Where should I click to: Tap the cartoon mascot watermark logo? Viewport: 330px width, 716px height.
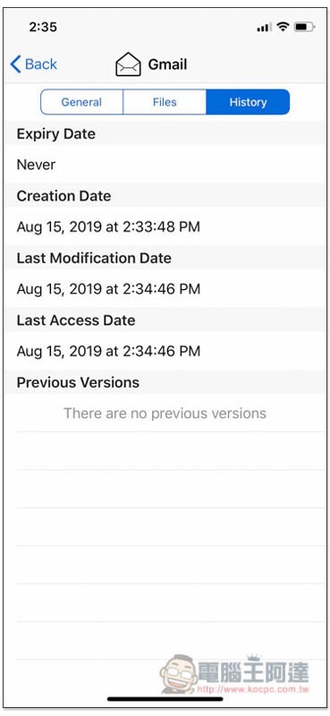180,674
